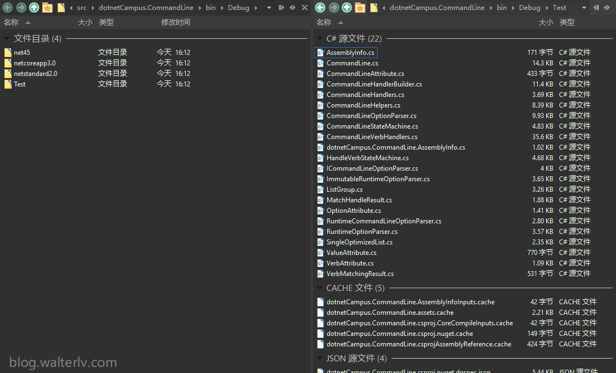Viewport: 616px width, 373px height.
Task: Click the Back arrow in left pane
Action: (x=8, y=8)
